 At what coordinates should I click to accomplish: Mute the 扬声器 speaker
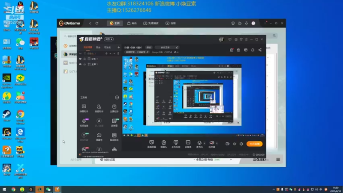(211, 144)
